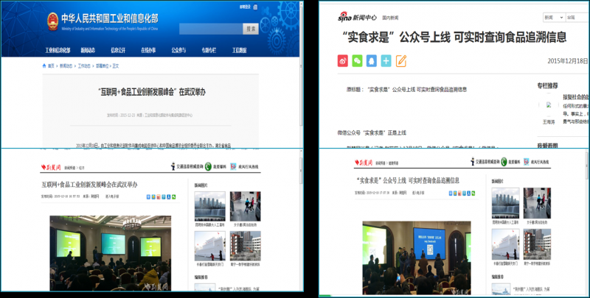Screen dimensions: 590x298
Task: Click the 搜索 button on MIIT site
Action: [251, 29]
